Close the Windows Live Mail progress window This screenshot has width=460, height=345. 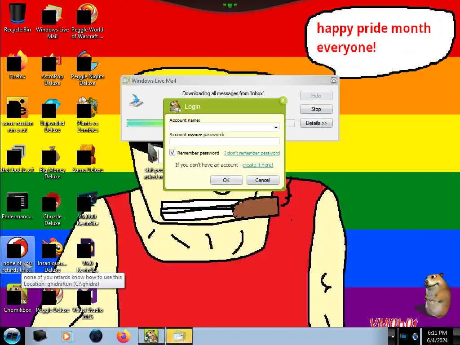coord(334,81)
